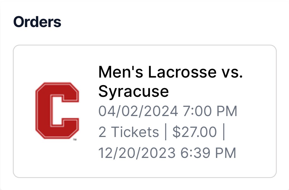Click the trademark symbol beside the logo
Screen dimensions: 289x190
pyautogui.click(x=75, y=140)
